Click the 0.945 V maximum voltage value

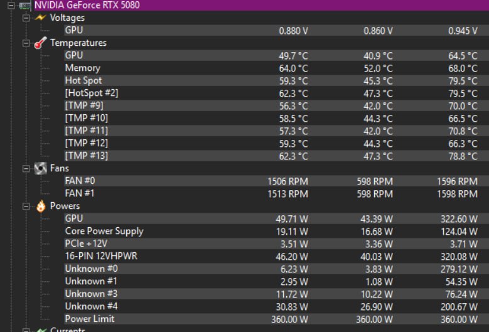[x=463, y=31]
